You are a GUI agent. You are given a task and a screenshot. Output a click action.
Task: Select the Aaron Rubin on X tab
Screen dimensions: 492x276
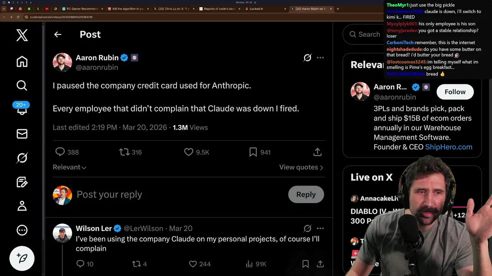click(311, 9)
